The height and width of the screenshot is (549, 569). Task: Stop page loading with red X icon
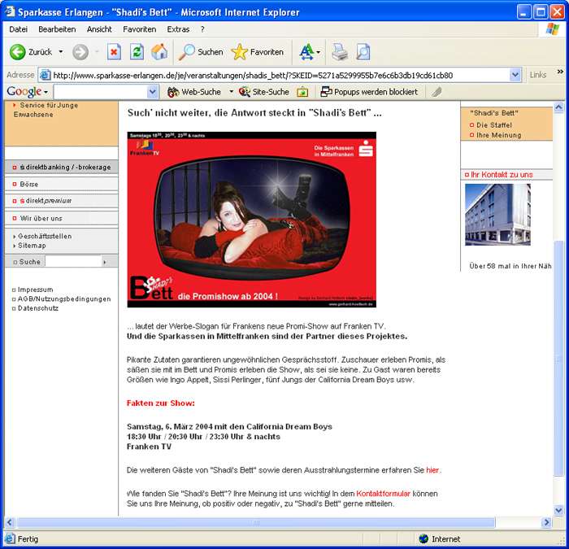[115, 52]
